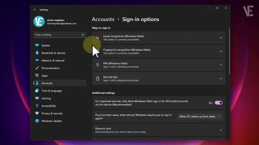259x145 pixels.
Task: Click the Bluetooth icon in sidebar
Action: tap(37, 53)
